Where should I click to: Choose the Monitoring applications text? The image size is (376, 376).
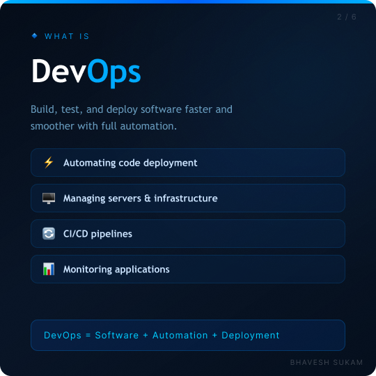coord(116,269)
